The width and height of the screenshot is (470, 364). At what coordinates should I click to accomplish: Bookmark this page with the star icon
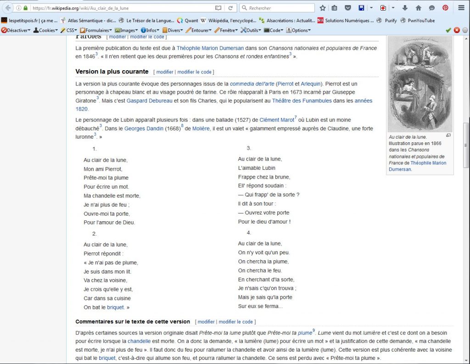[323, 8]
